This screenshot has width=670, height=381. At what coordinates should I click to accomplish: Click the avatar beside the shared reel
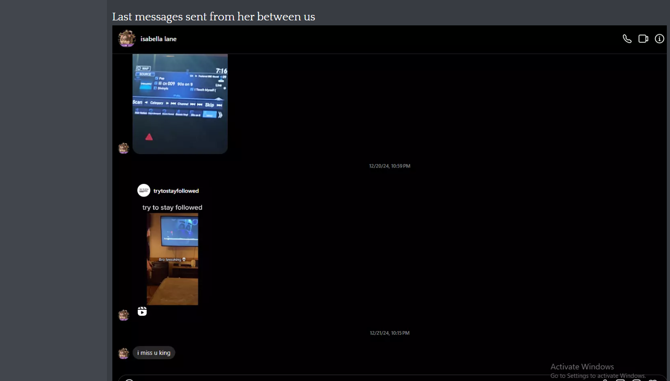pos(124,315)
